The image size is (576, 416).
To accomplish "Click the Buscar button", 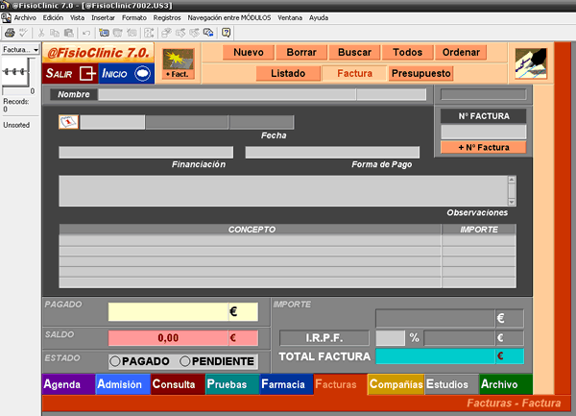I will 354,52.
